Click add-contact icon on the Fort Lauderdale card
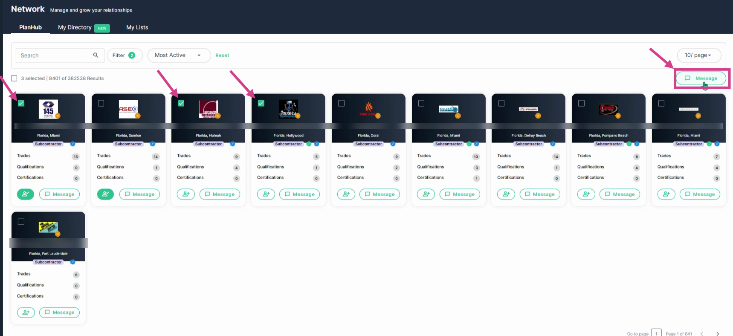The height and width of the screenshot is (336, 733). click(26, 313)
